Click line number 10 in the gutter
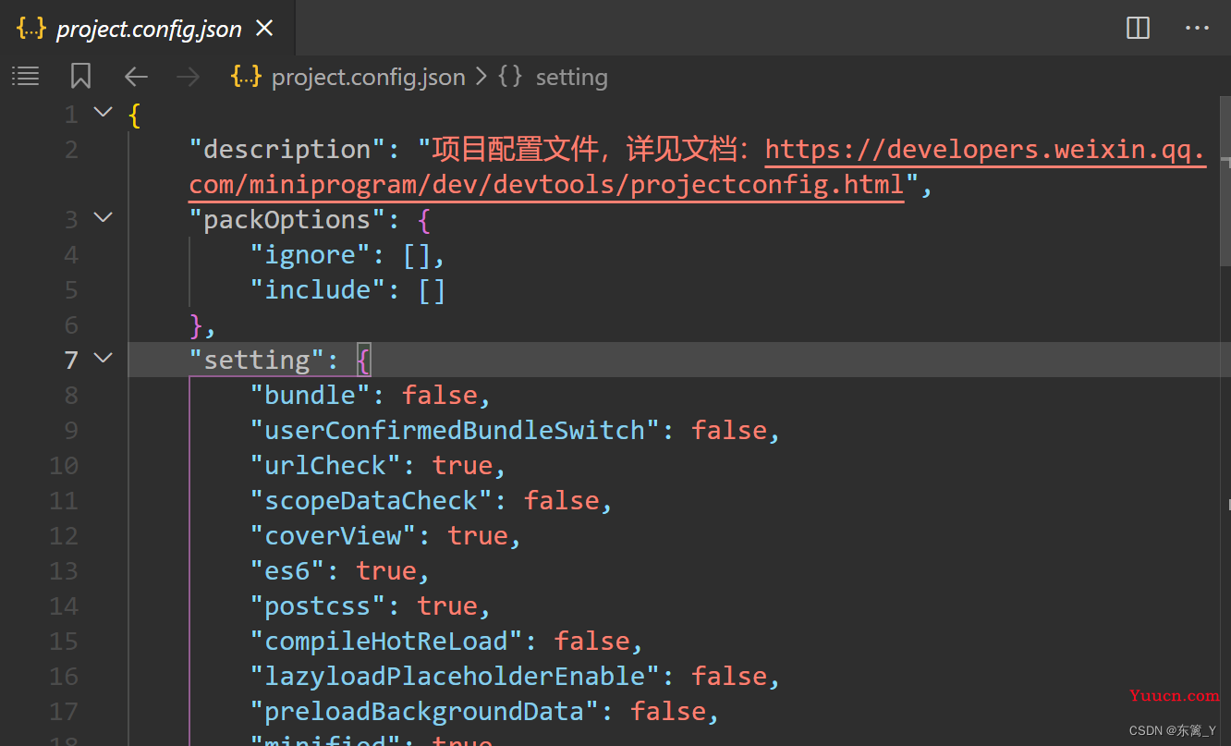The width and height of the screenshot is (1231, 746). click(64, 466)
